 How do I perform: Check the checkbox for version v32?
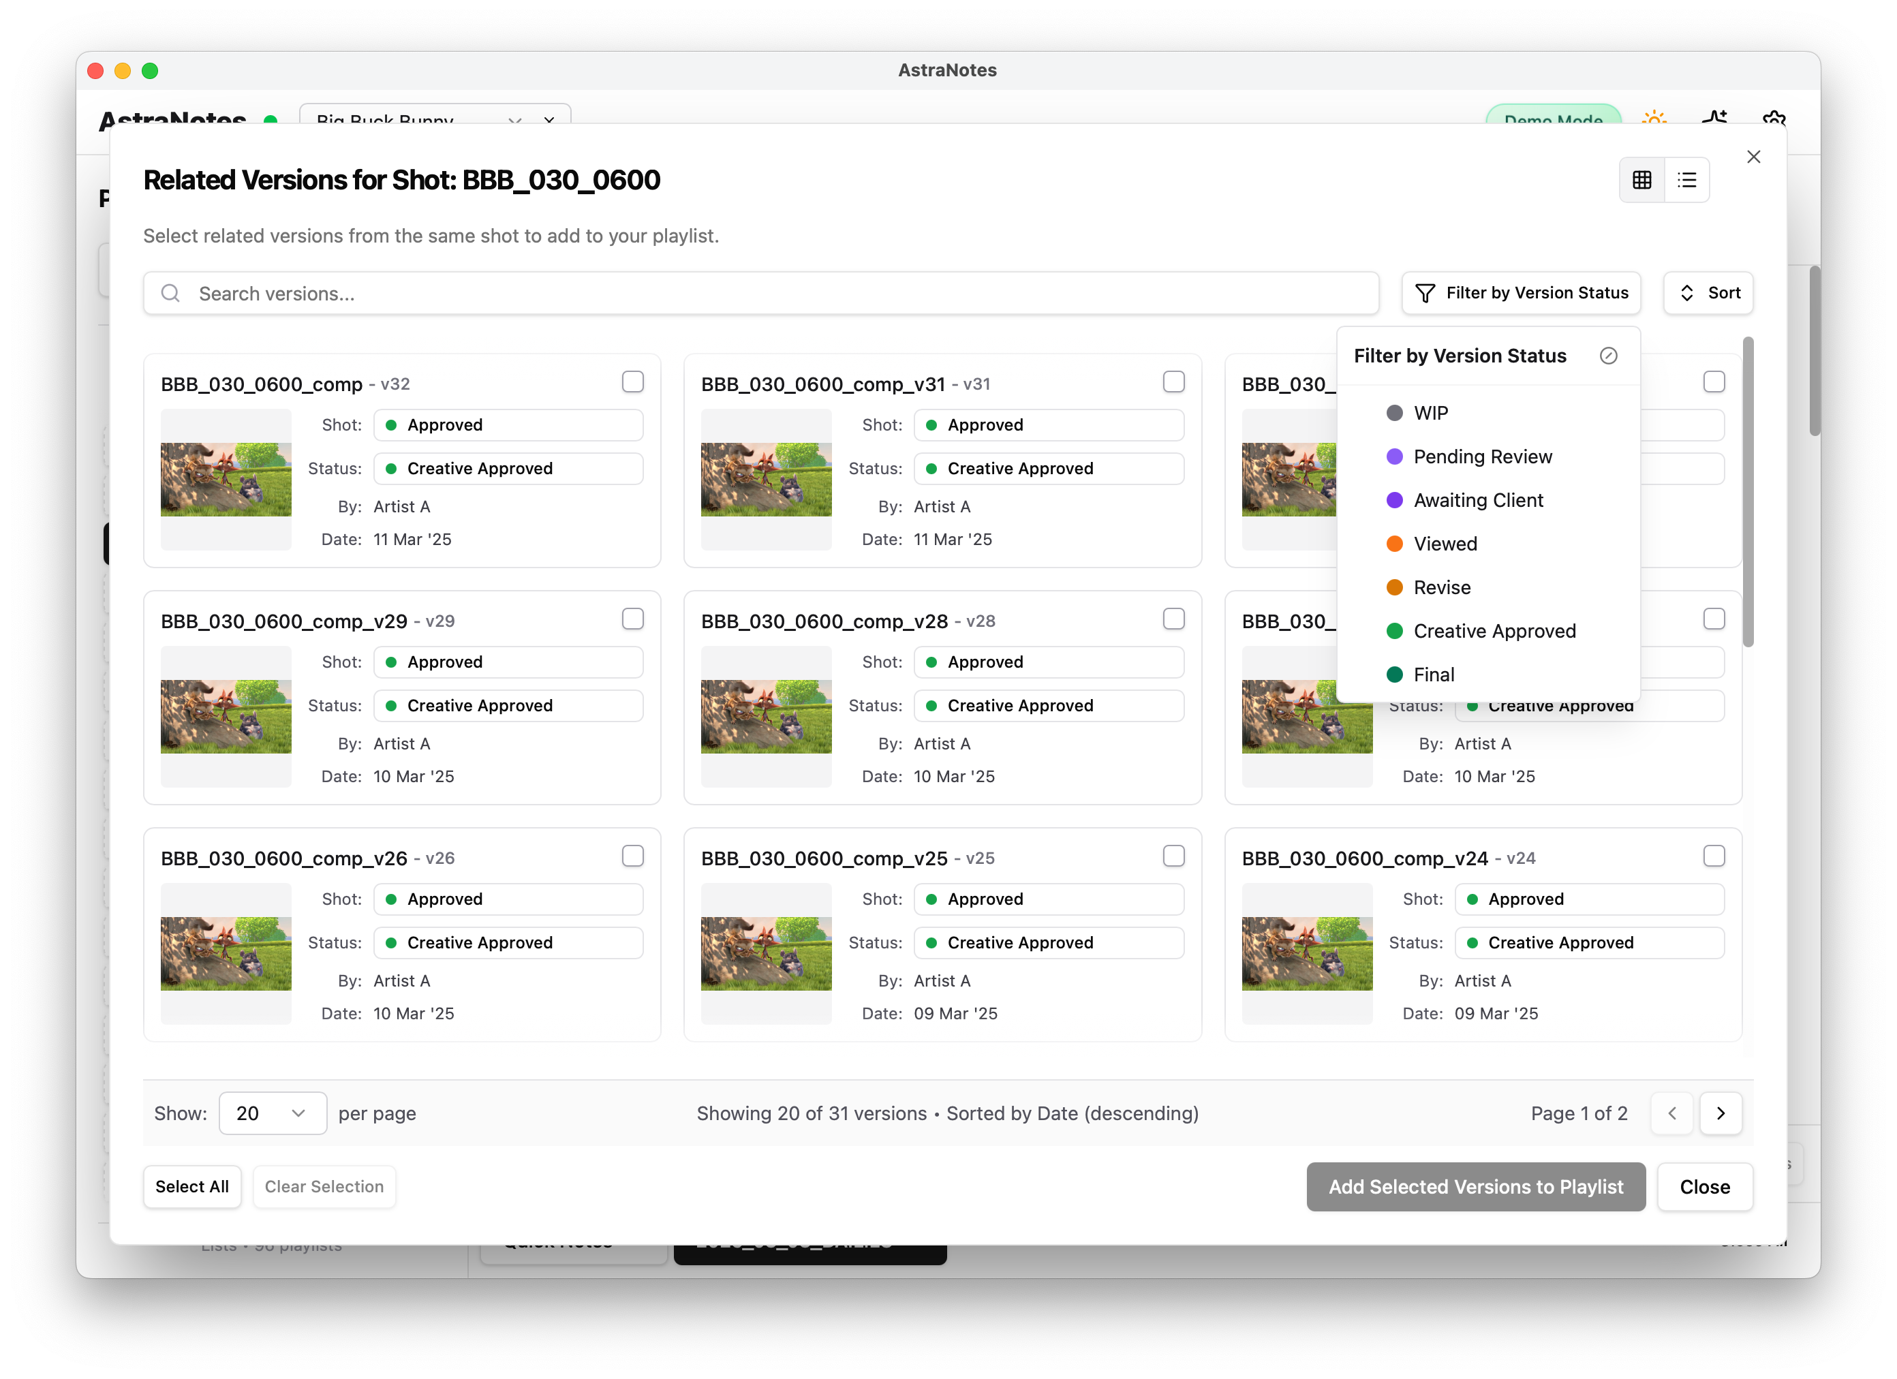633,382
